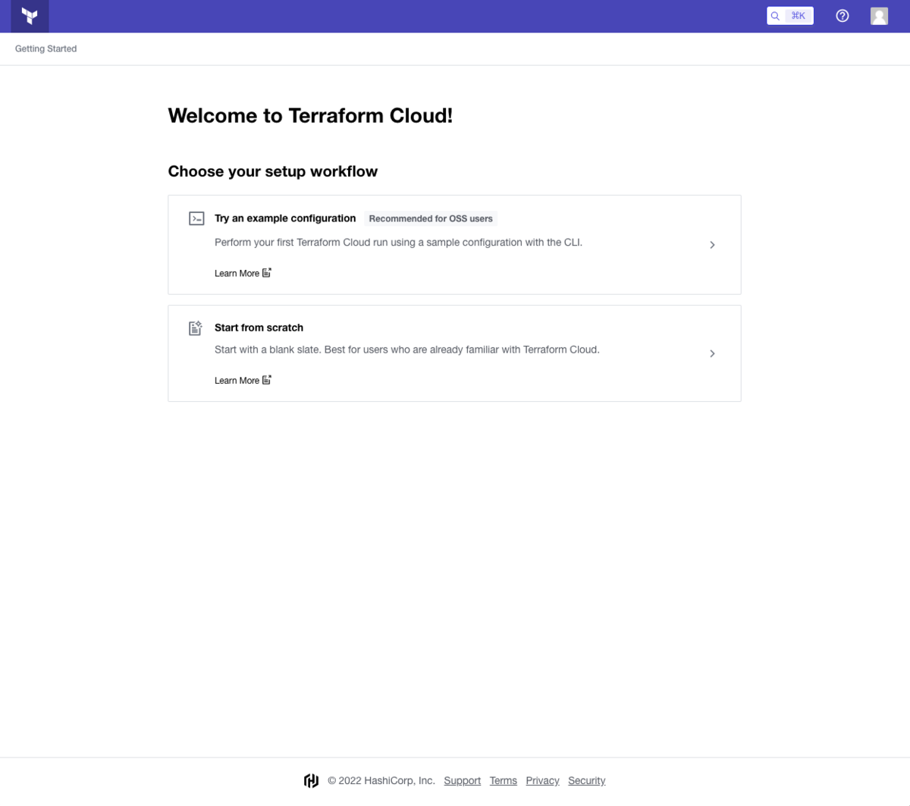The width and height of the screenshot is (910, 806).
Task: Click the © 2022 HashiCorp, Inc. text
Action: click(381, 781)
